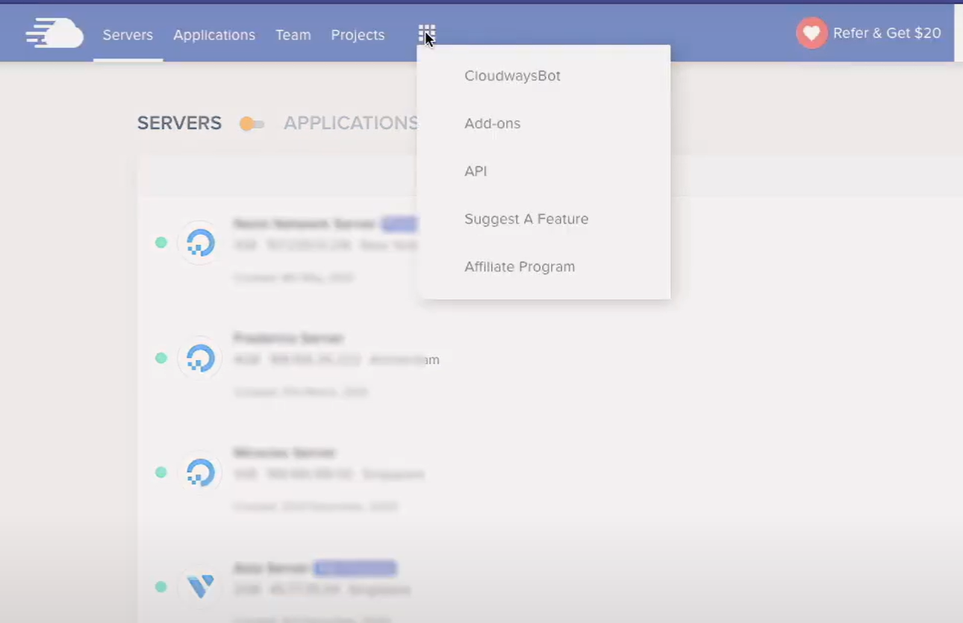Click the SERVERS heading label
Screen dimensions: 963x623
179,123
